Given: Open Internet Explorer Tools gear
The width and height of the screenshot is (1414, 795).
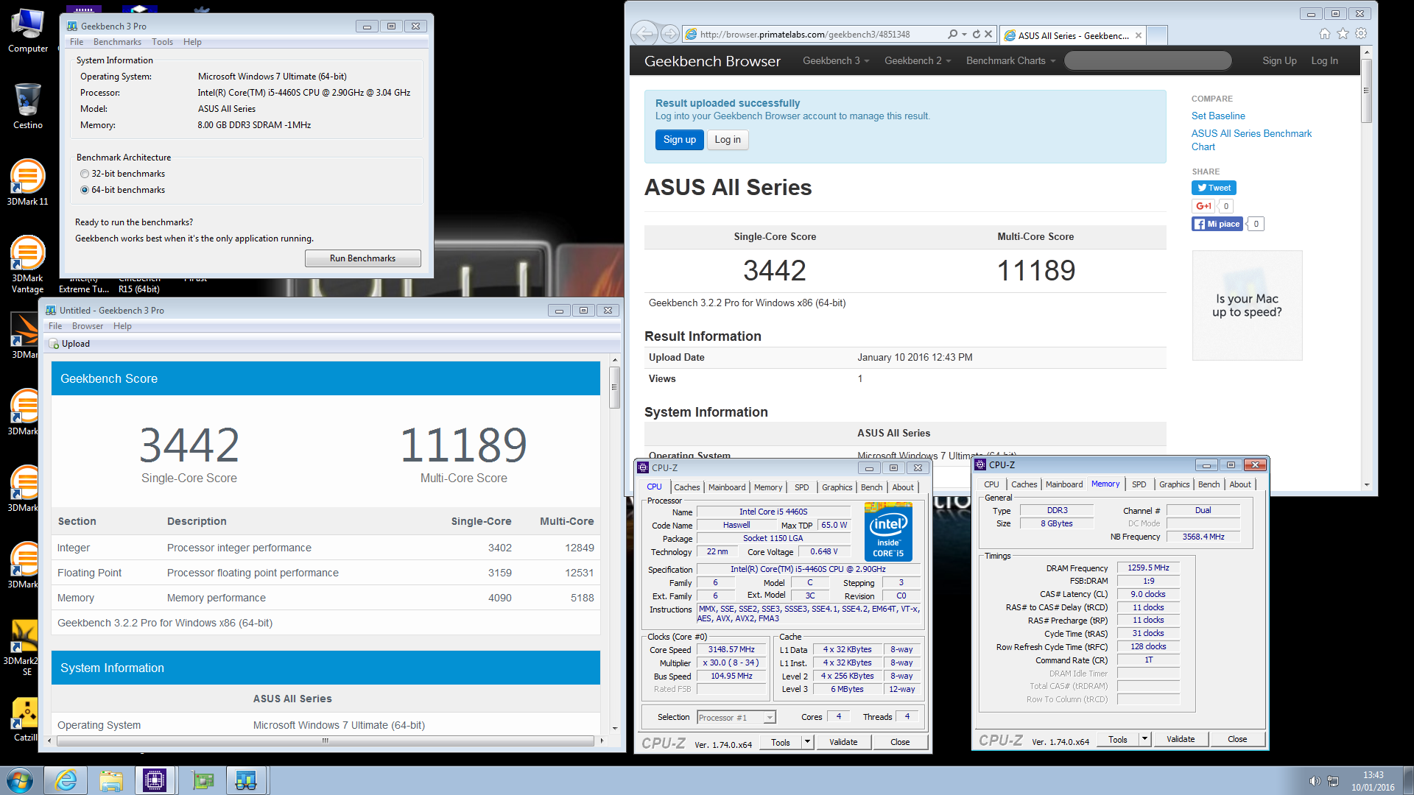Looking at the screenshot, I should 1361,34.
